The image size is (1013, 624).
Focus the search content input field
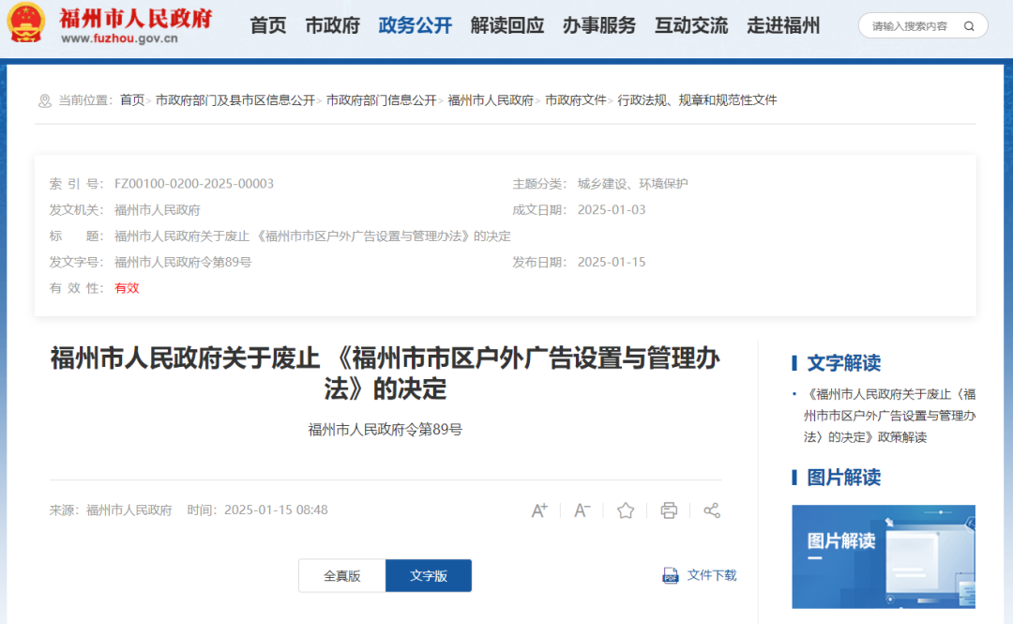(x=910, y=26)
